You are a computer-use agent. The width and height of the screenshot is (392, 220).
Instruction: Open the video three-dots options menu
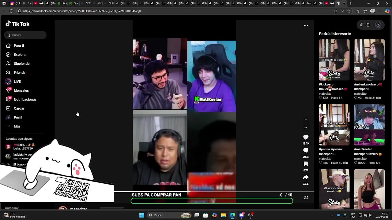tap(306, 26)
